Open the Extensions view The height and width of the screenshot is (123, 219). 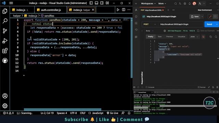click(5, 51)
